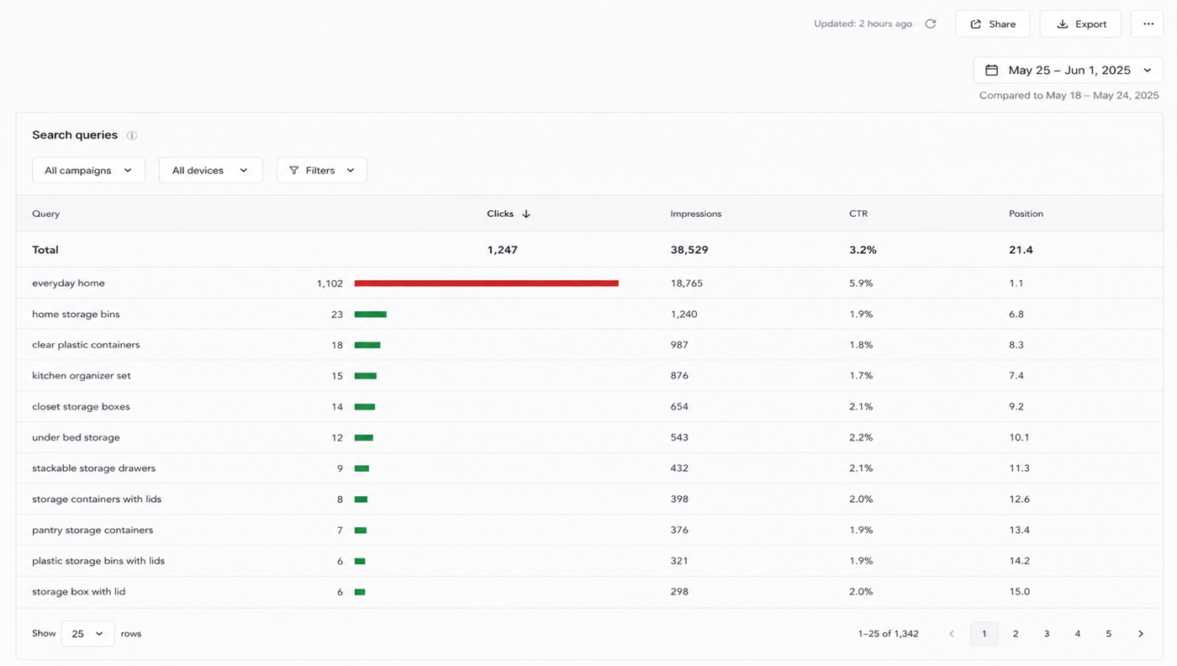The width and height of the screenshot is (1177, 666).
Task: Open the 25 rows-per-page selector
Action: click(87, 634)
